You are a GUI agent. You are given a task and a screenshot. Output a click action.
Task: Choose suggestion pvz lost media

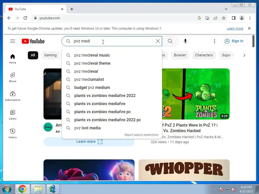112,128
